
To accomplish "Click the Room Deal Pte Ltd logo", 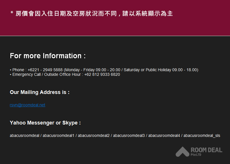I will (x=199, y=152).
